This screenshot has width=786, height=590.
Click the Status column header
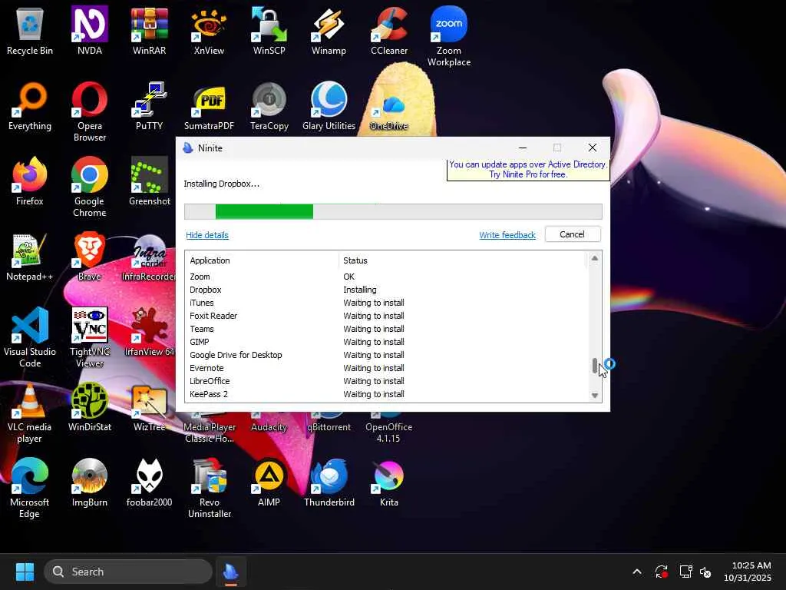[x=462, y=260]
